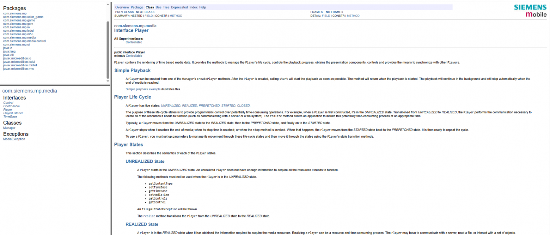This screenshot has height=235, width=550.
Task: Jump to METHOD in the summary row
Action: (176, 16)
